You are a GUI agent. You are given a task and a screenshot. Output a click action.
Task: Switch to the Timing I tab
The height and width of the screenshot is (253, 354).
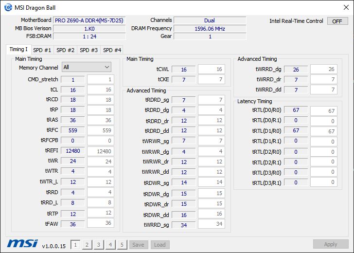click(x=18, y=49)
